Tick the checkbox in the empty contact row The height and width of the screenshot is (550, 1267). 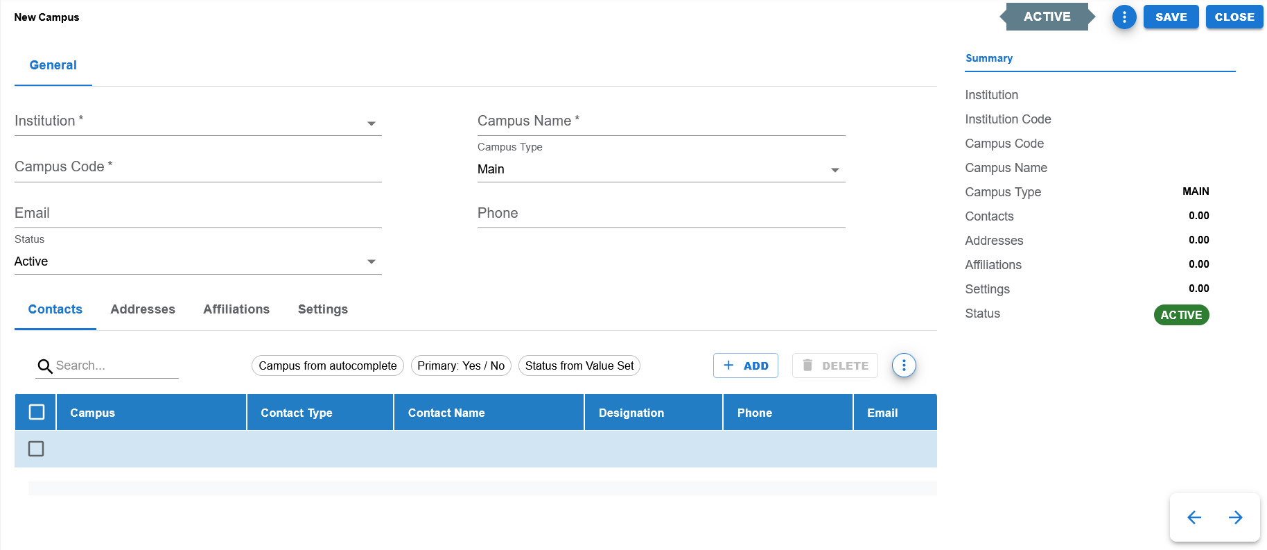(x=36, y=449)
